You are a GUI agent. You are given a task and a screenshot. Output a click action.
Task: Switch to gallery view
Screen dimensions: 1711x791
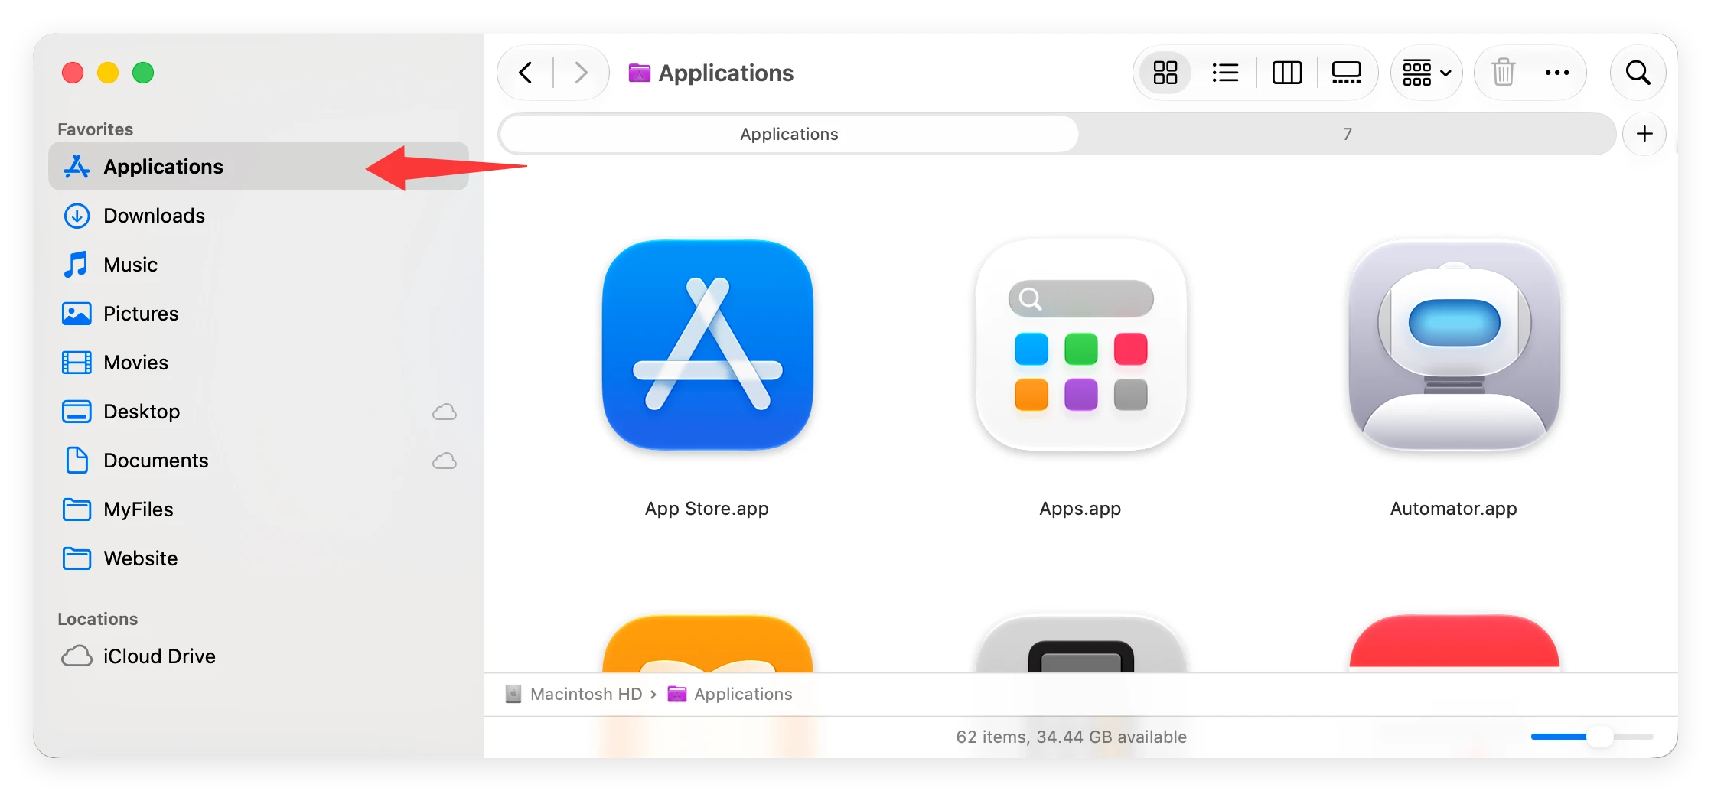click(1346, 73)
